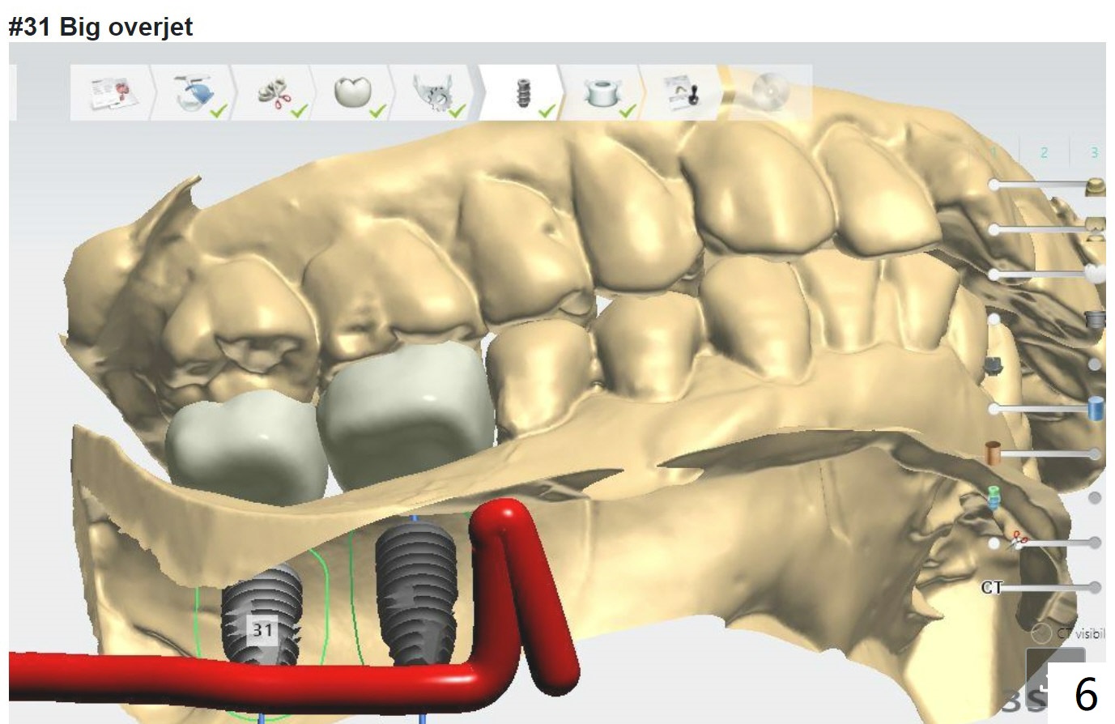Image resolution: width=1115 pixels, height=724 pixels.
Task: Click the upper jaw model visibility icon
Action: click(x=1095, y=186)
